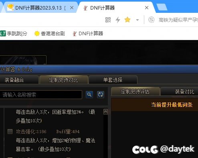Select the 单套选择 tab
Image resolution: width=198 pixels, height=158 pixels.
[x=113, y=80]
